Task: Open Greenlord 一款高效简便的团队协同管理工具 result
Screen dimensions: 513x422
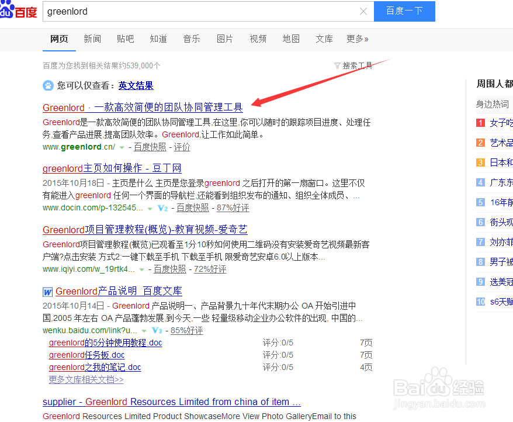Action: pos(143,108)
